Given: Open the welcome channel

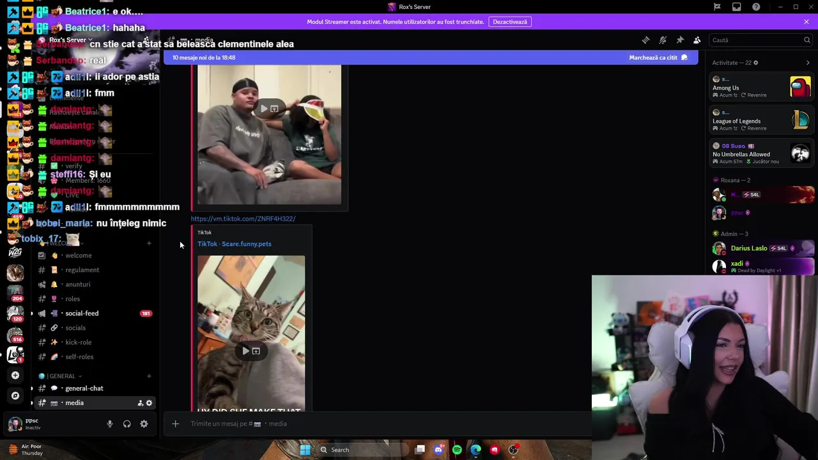Looking at the screenshot, I should [x=79, y=256].
